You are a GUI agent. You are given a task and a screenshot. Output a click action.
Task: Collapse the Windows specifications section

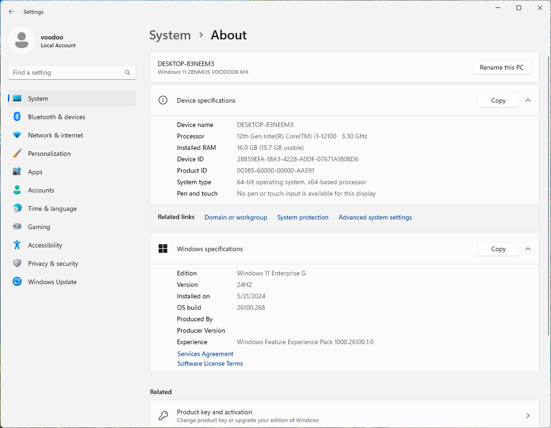tap(528, 249)
